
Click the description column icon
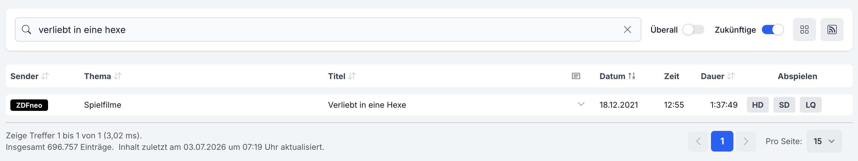tap(576, 76)
